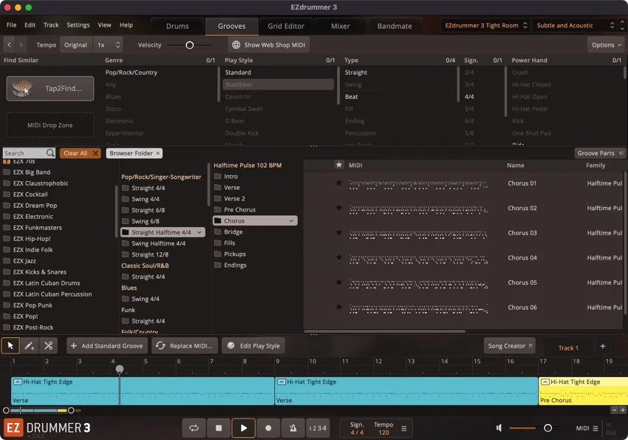Open the Subtle and Acoustic preset dropdown
This screenshot has width=628, height=440.
575,25
